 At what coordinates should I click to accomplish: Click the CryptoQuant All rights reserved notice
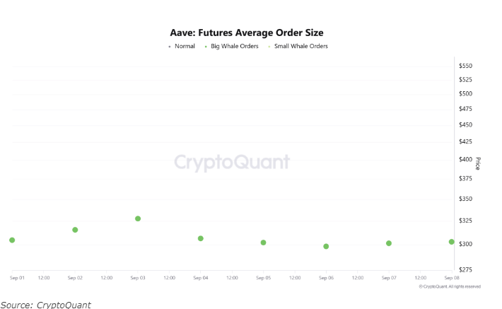coord(450,286)
